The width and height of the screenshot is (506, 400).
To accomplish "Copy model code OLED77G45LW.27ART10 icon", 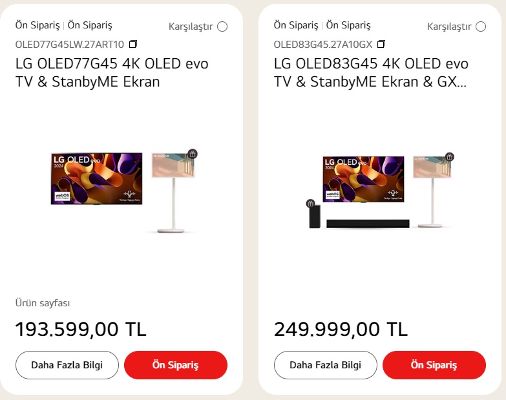I will tap(133, 44).
